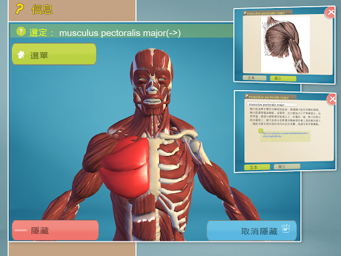Click the yellow question mark beside 信息
The height and width of the screenshot is (256, 341).
point(19,9)
